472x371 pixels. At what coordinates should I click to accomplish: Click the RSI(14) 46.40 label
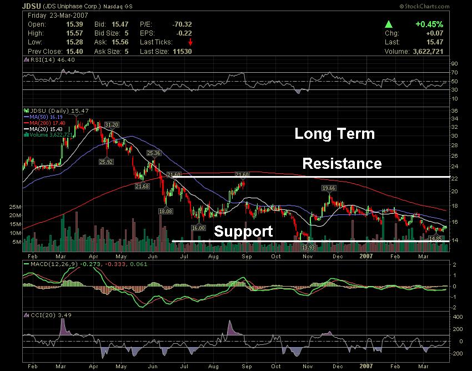click(x=52, y=60)
